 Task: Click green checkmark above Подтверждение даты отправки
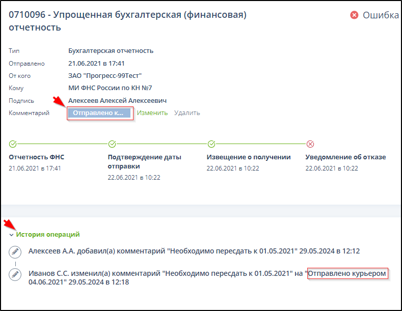112,144
